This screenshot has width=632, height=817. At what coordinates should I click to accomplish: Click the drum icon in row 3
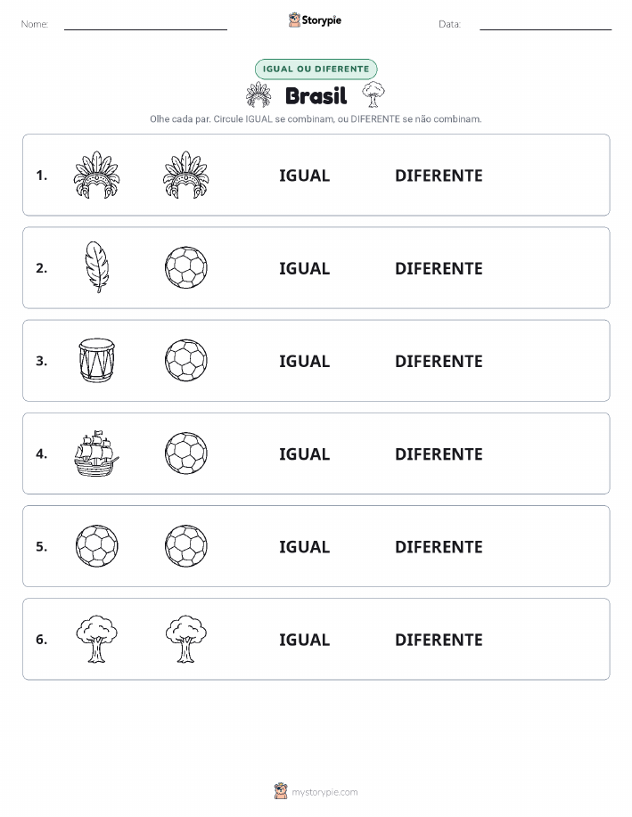point(96,360)
